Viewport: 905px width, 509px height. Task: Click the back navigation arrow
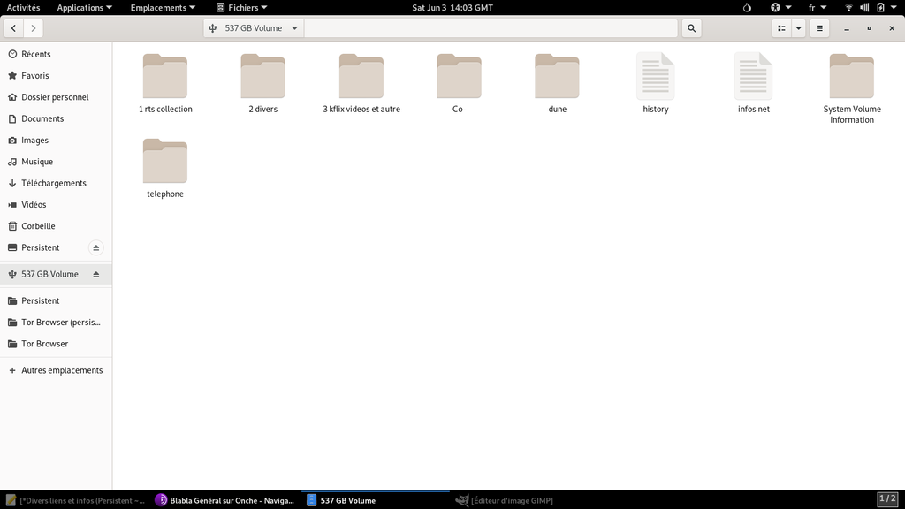(13, 28)
